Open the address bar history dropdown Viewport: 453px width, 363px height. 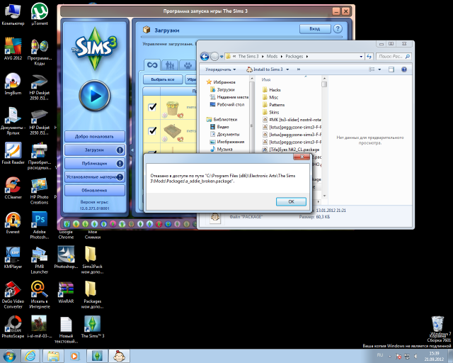(361, 57)
